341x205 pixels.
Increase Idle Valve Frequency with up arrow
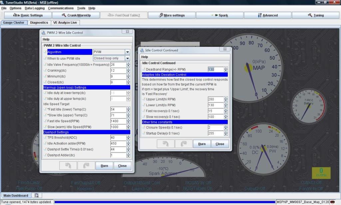[x=128, y=64]
